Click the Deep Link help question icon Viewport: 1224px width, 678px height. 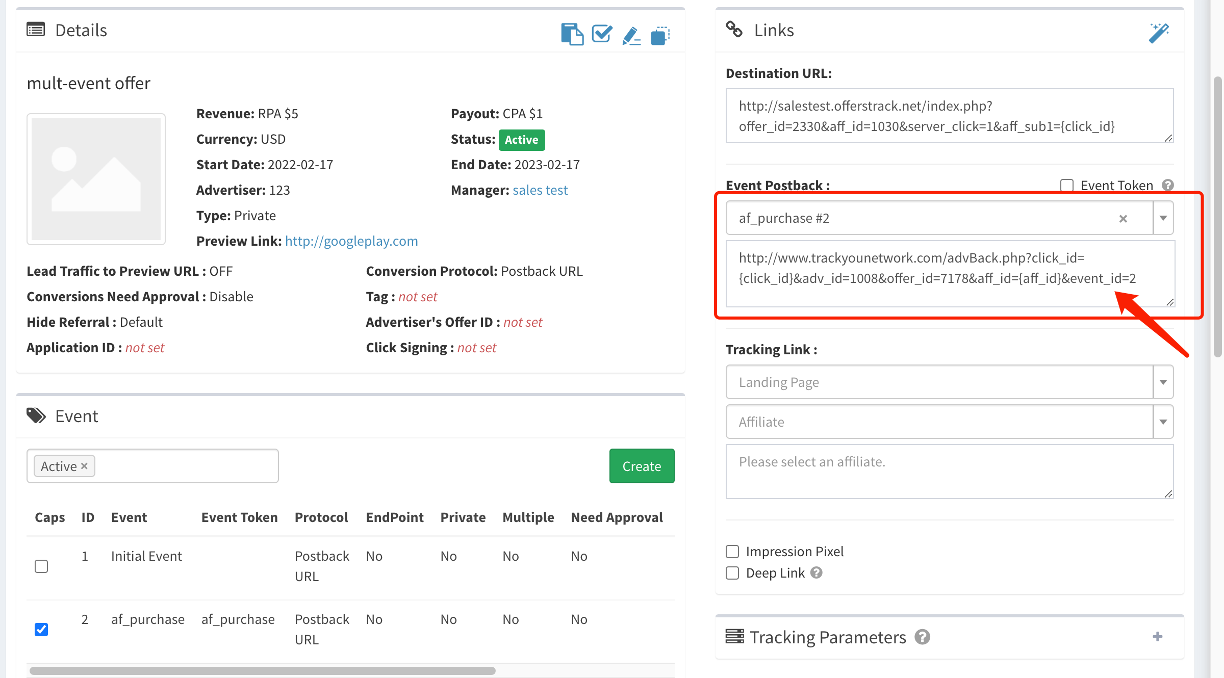(x=817, y=572)
